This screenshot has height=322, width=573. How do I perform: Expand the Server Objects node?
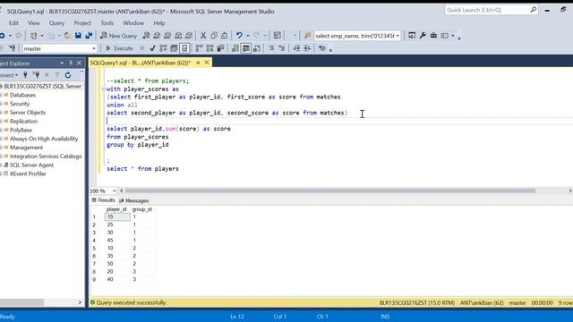2,113
